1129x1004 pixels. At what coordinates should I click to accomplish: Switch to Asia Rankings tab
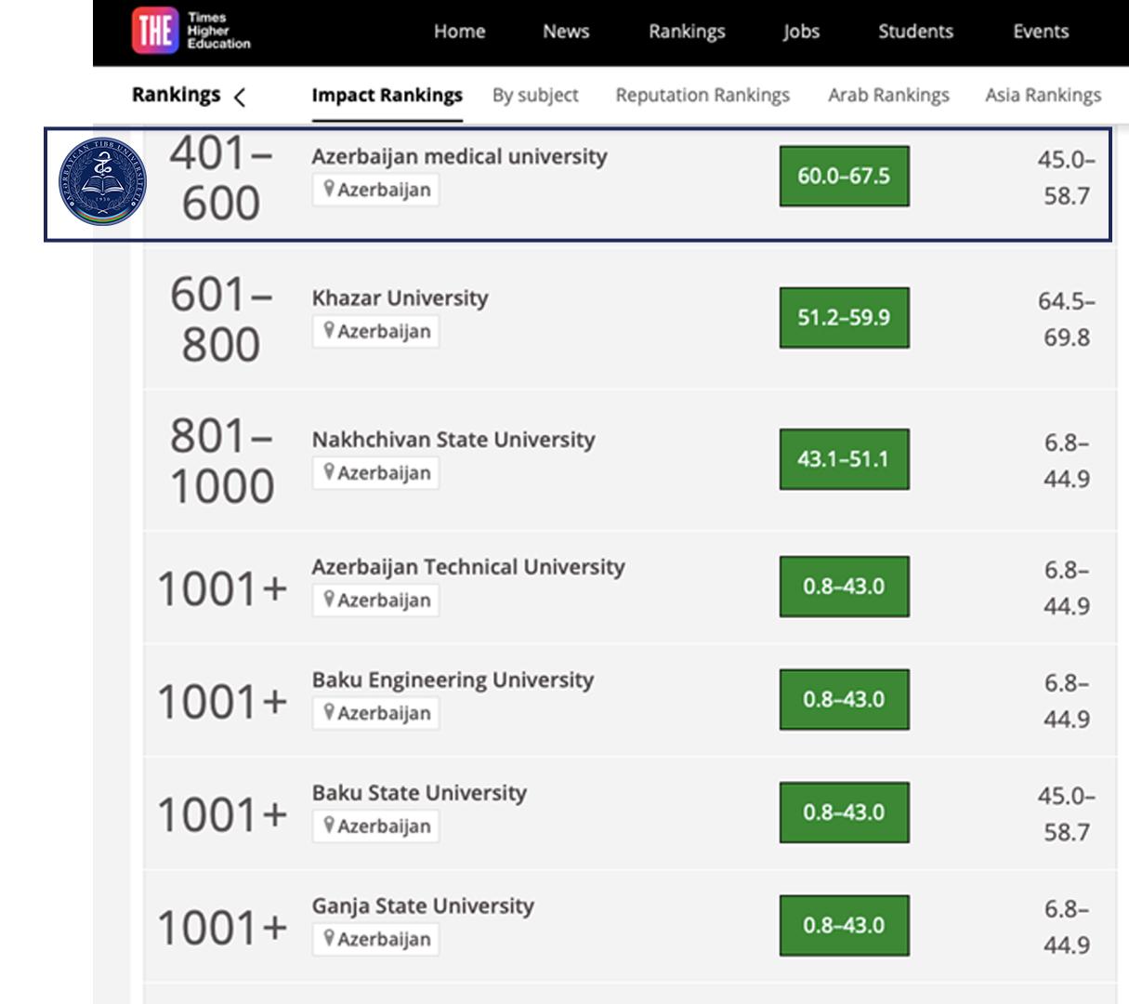(1043, 95)
